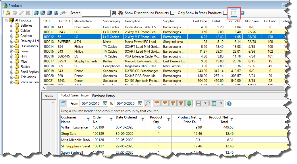Click the Cost Price column header
Screen dimensions: 297x164
200,21
